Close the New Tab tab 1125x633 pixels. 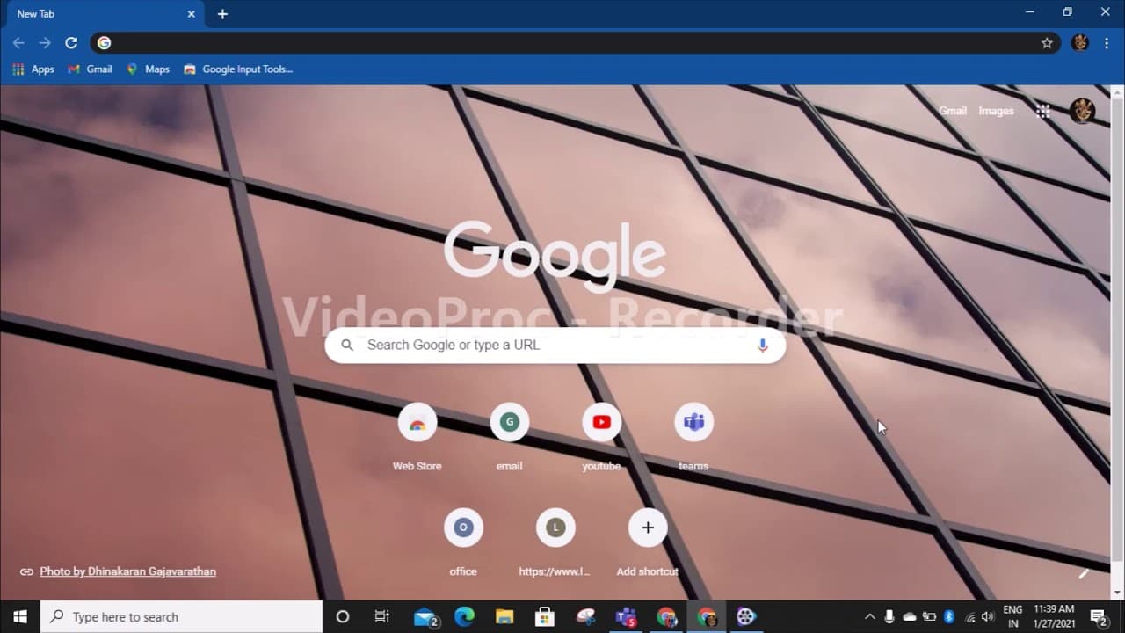pyautogui.click(x=191, y=14)
